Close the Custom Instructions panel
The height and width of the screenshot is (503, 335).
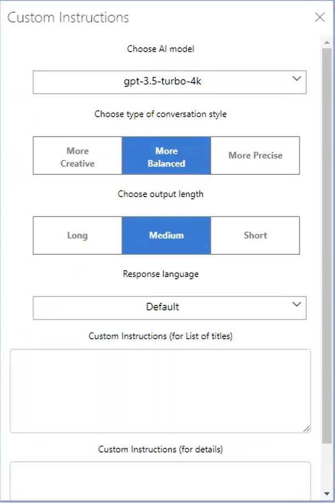[x=319, y=17]
